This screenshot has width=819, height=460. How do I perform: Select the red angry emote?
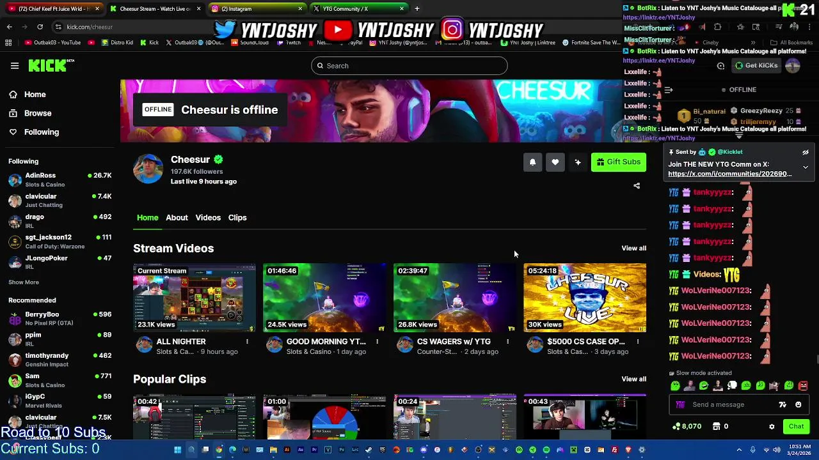803,386
